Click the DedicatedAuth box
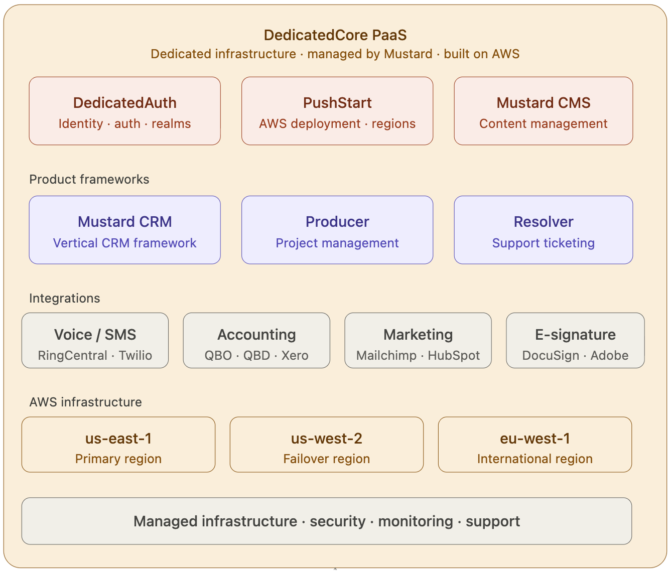The image size is (671, 571). click(124, 111)
